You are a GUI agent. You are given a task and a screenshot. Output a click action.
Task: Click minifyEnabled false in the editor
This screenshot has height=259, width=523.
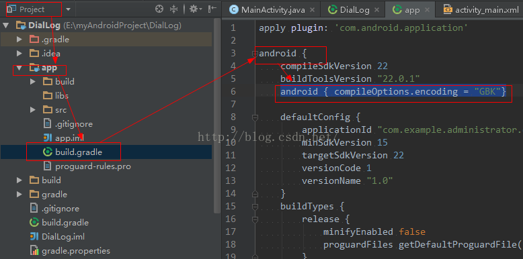tap(374, 231)
